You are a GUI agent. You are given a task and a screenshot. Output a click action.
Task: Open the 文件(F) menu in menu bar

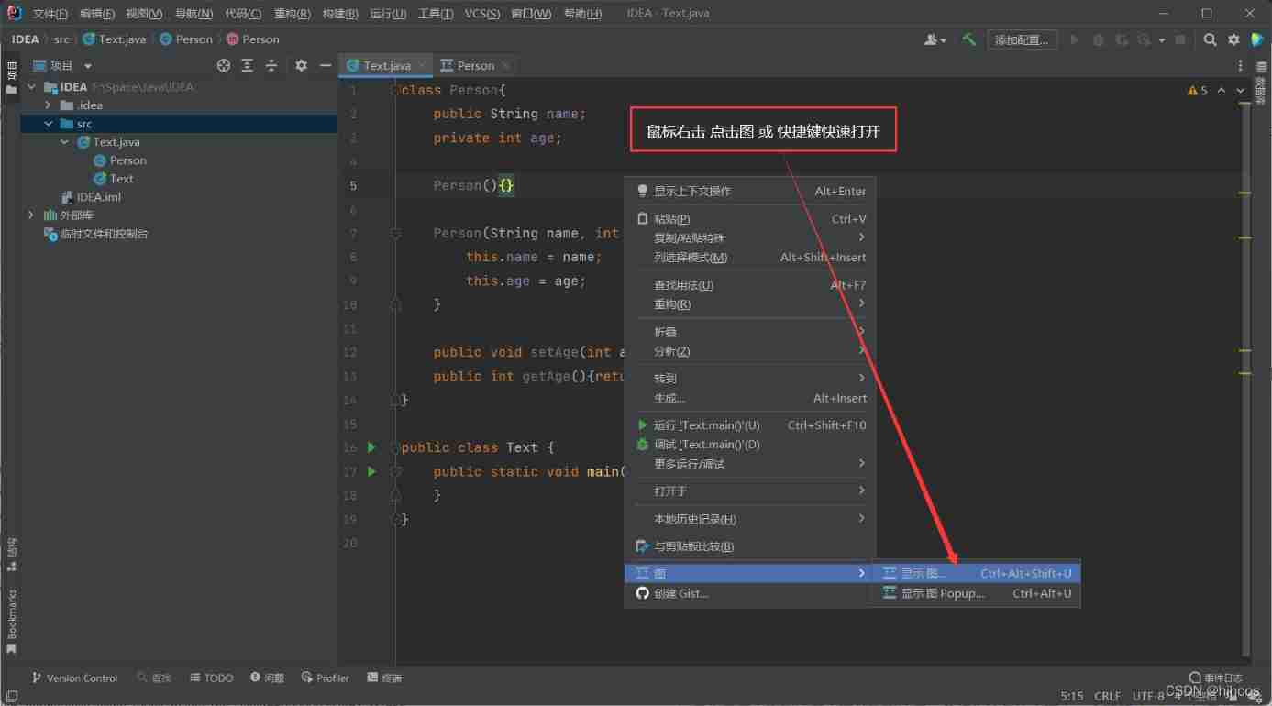coord(50,14)
